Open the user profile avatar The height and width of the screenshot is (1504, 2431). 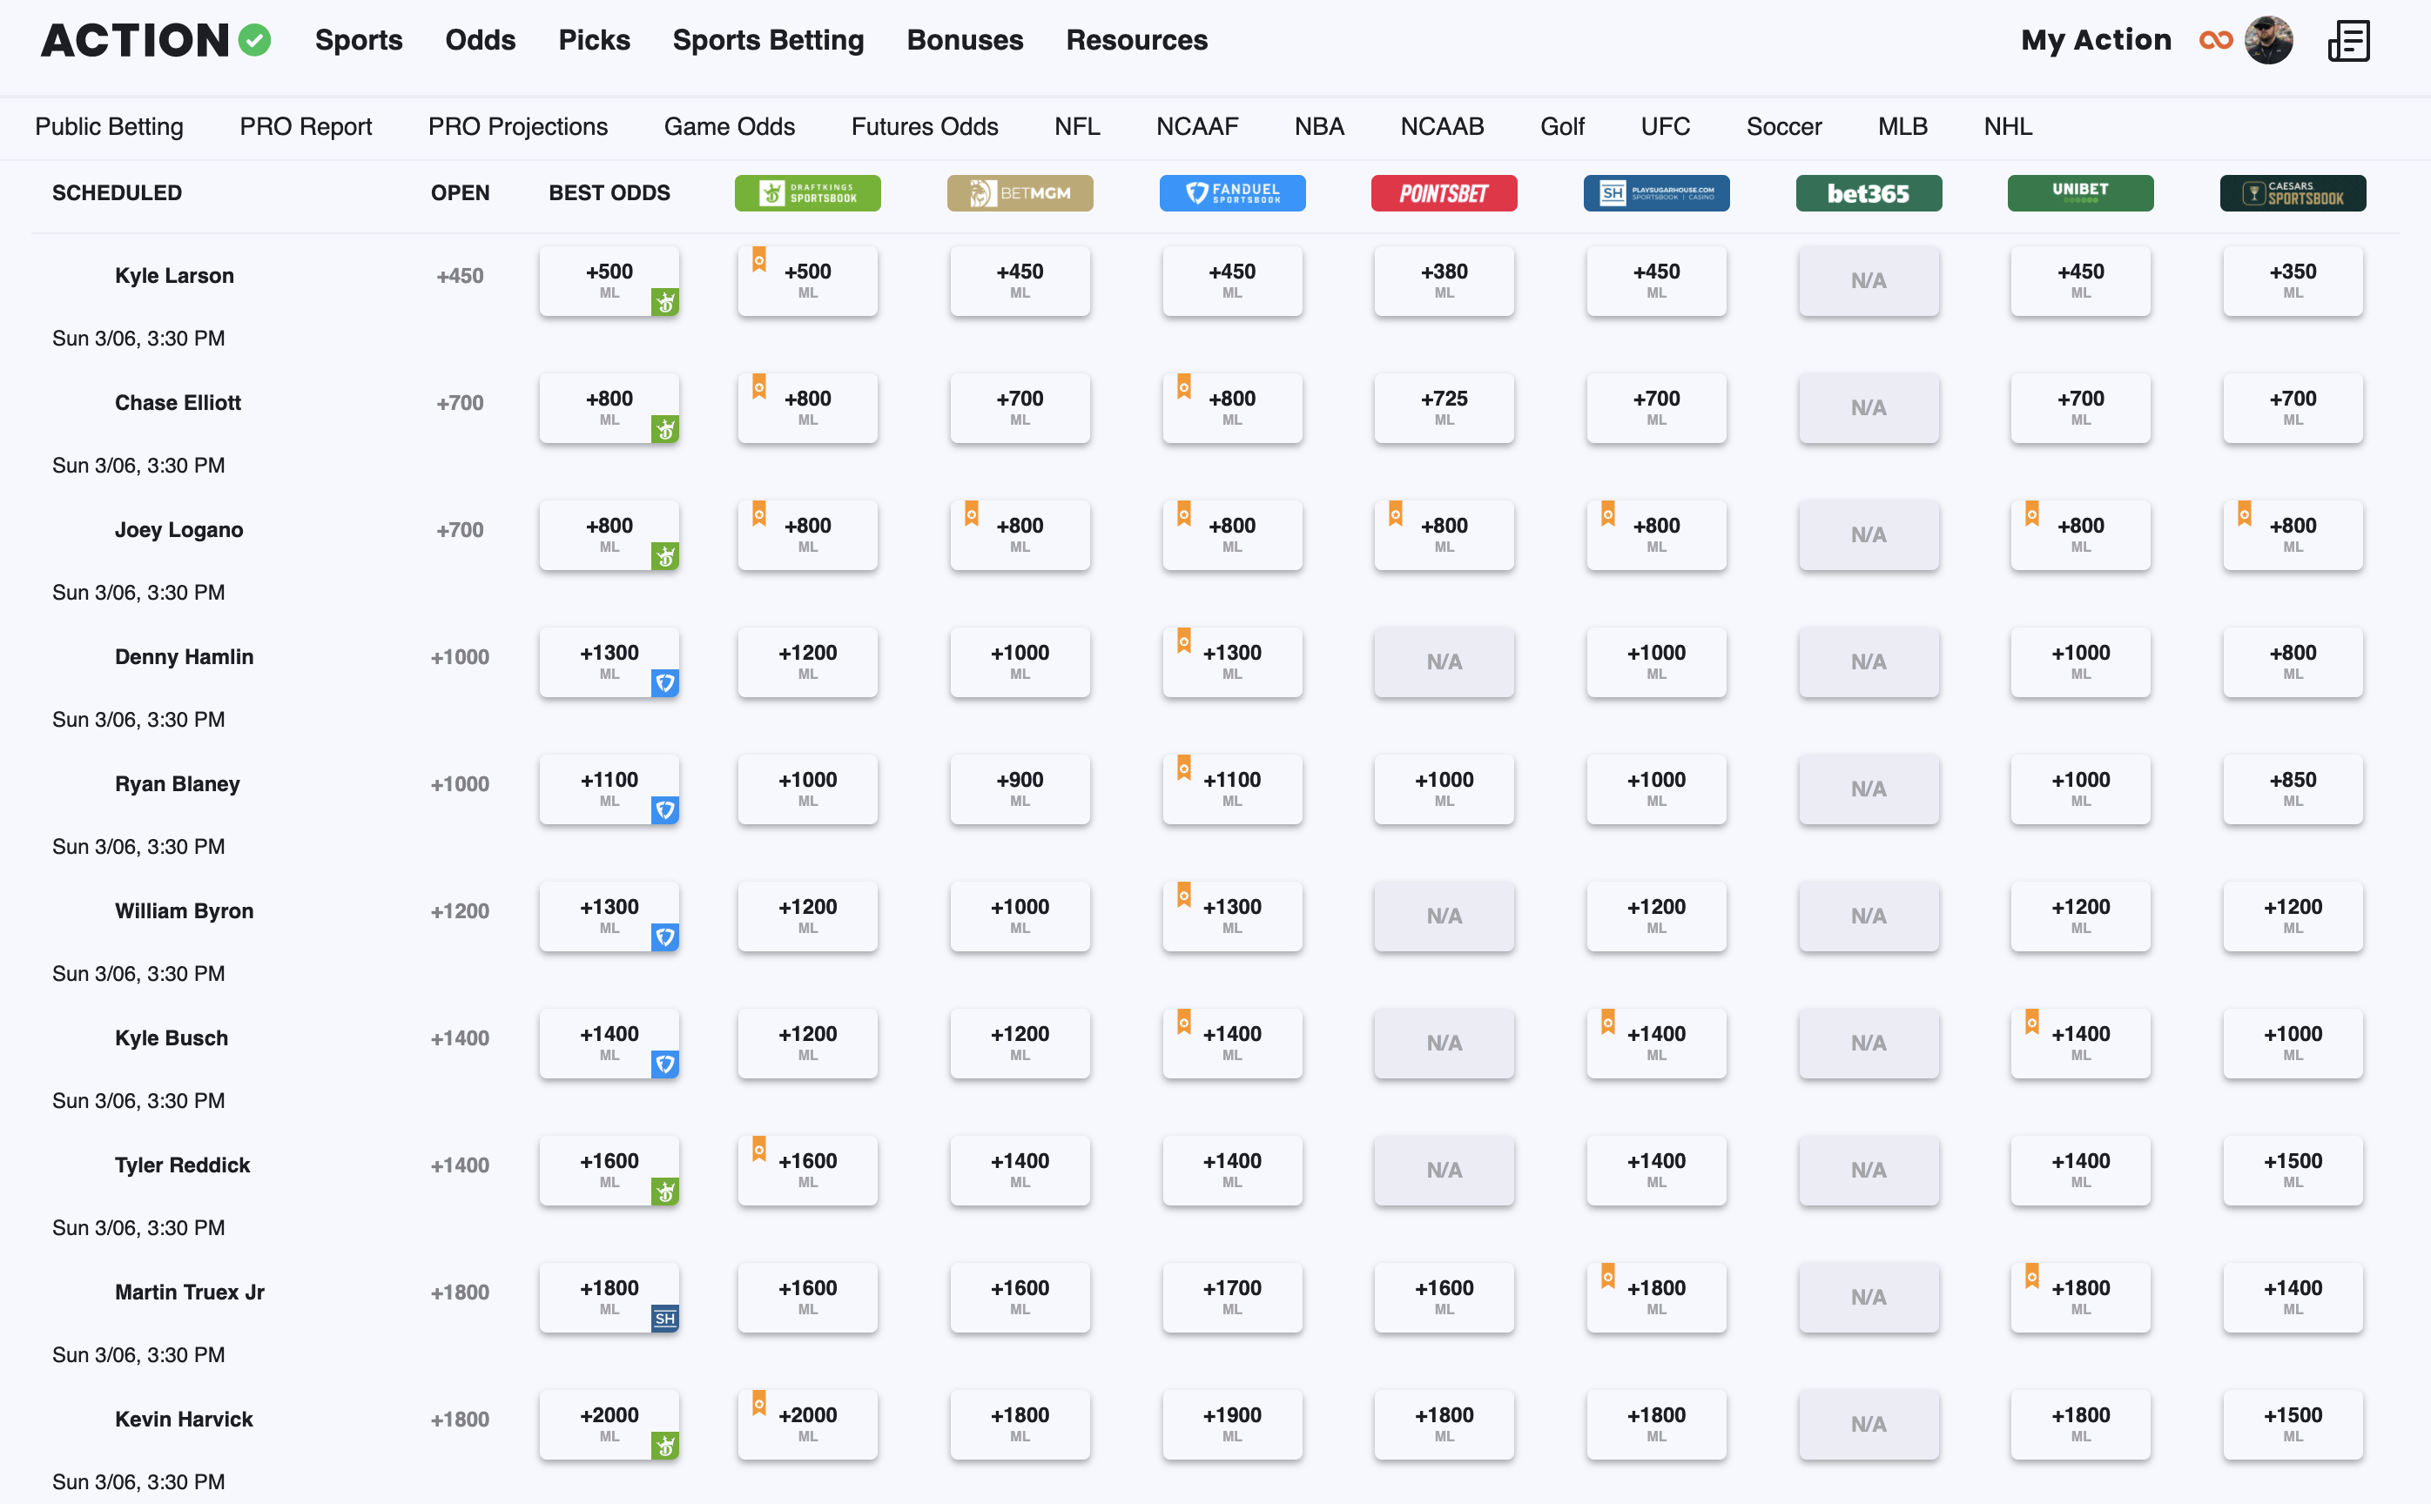2268,41
